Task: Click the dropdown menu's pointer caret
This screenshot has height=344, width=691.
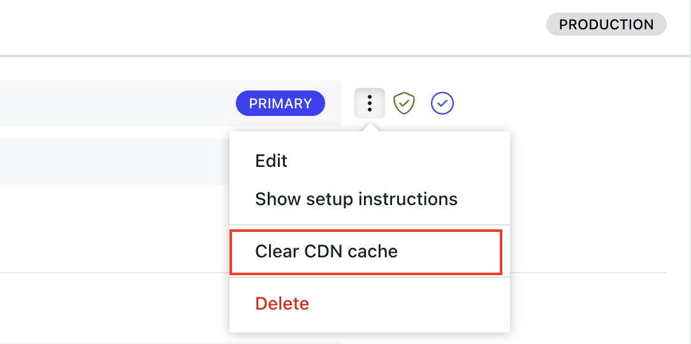Action: coord(370,128)
